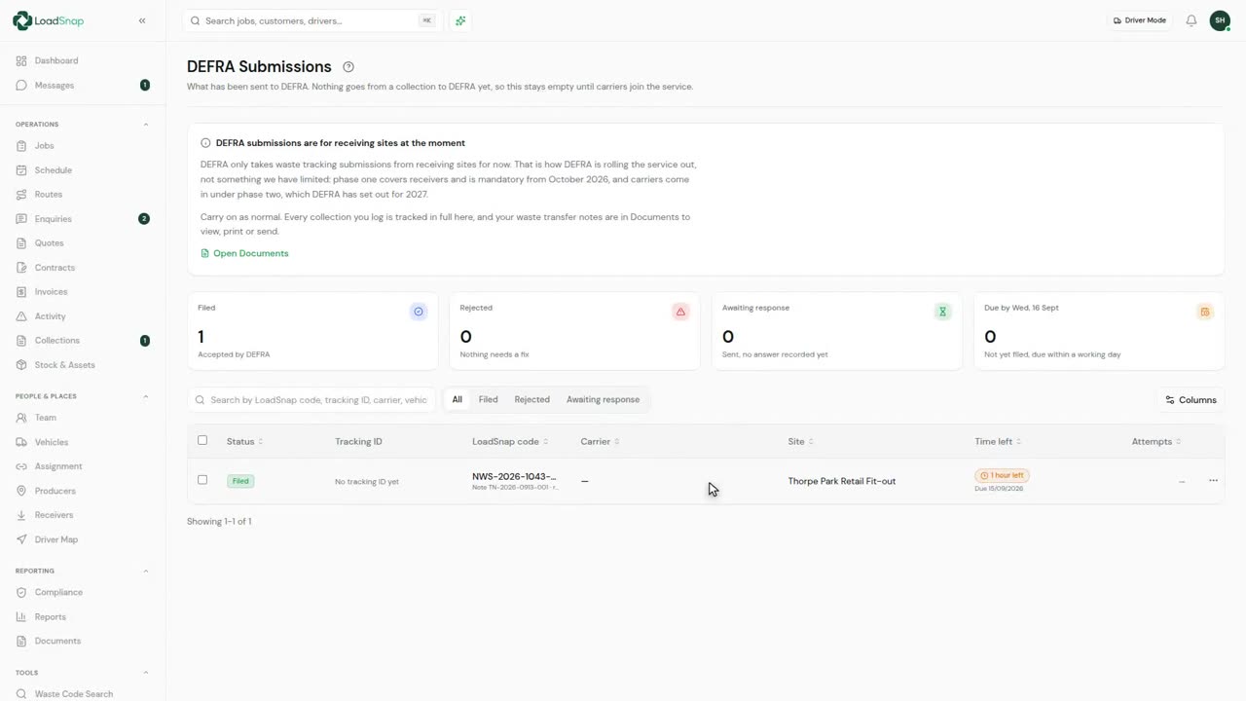Screen dimensions: 1246x701
Task: Select the Rejected filter tab
Action: coord(531,400)
